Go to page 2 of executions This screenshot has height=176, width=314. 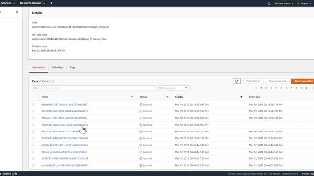click(x=266, y=88)
